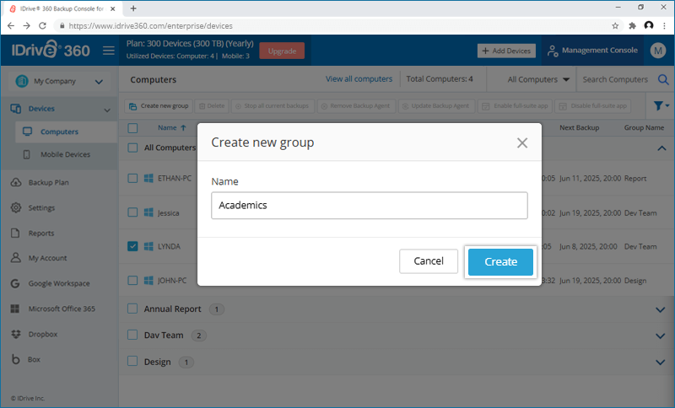Click the user avatar M icon
This screenshot has height=408, width=675.
coord(659,51)
